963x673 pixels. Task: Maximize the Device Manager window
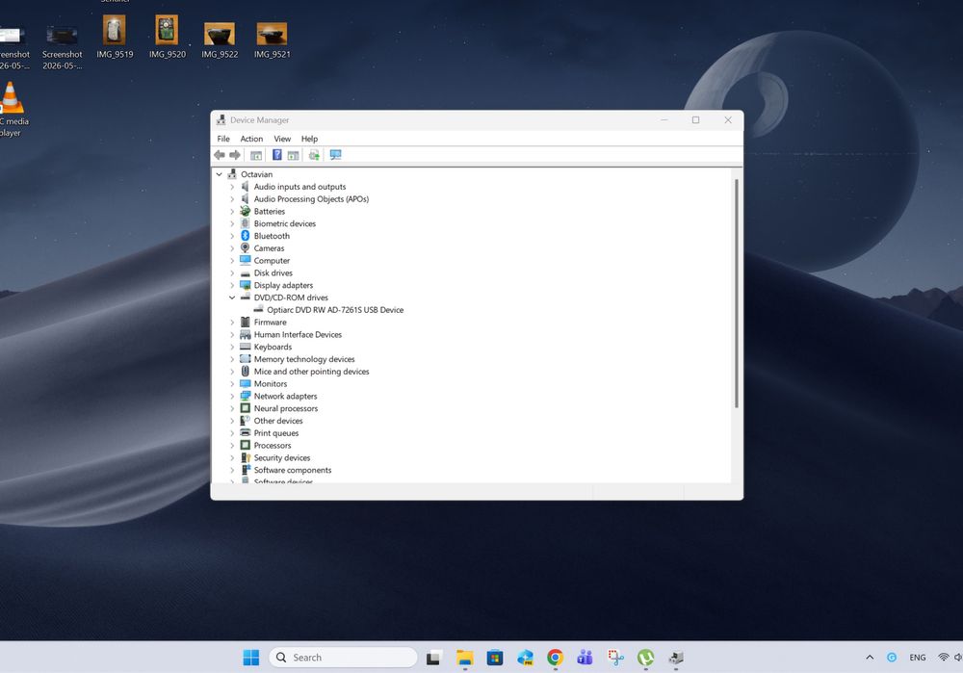[696, 119]
